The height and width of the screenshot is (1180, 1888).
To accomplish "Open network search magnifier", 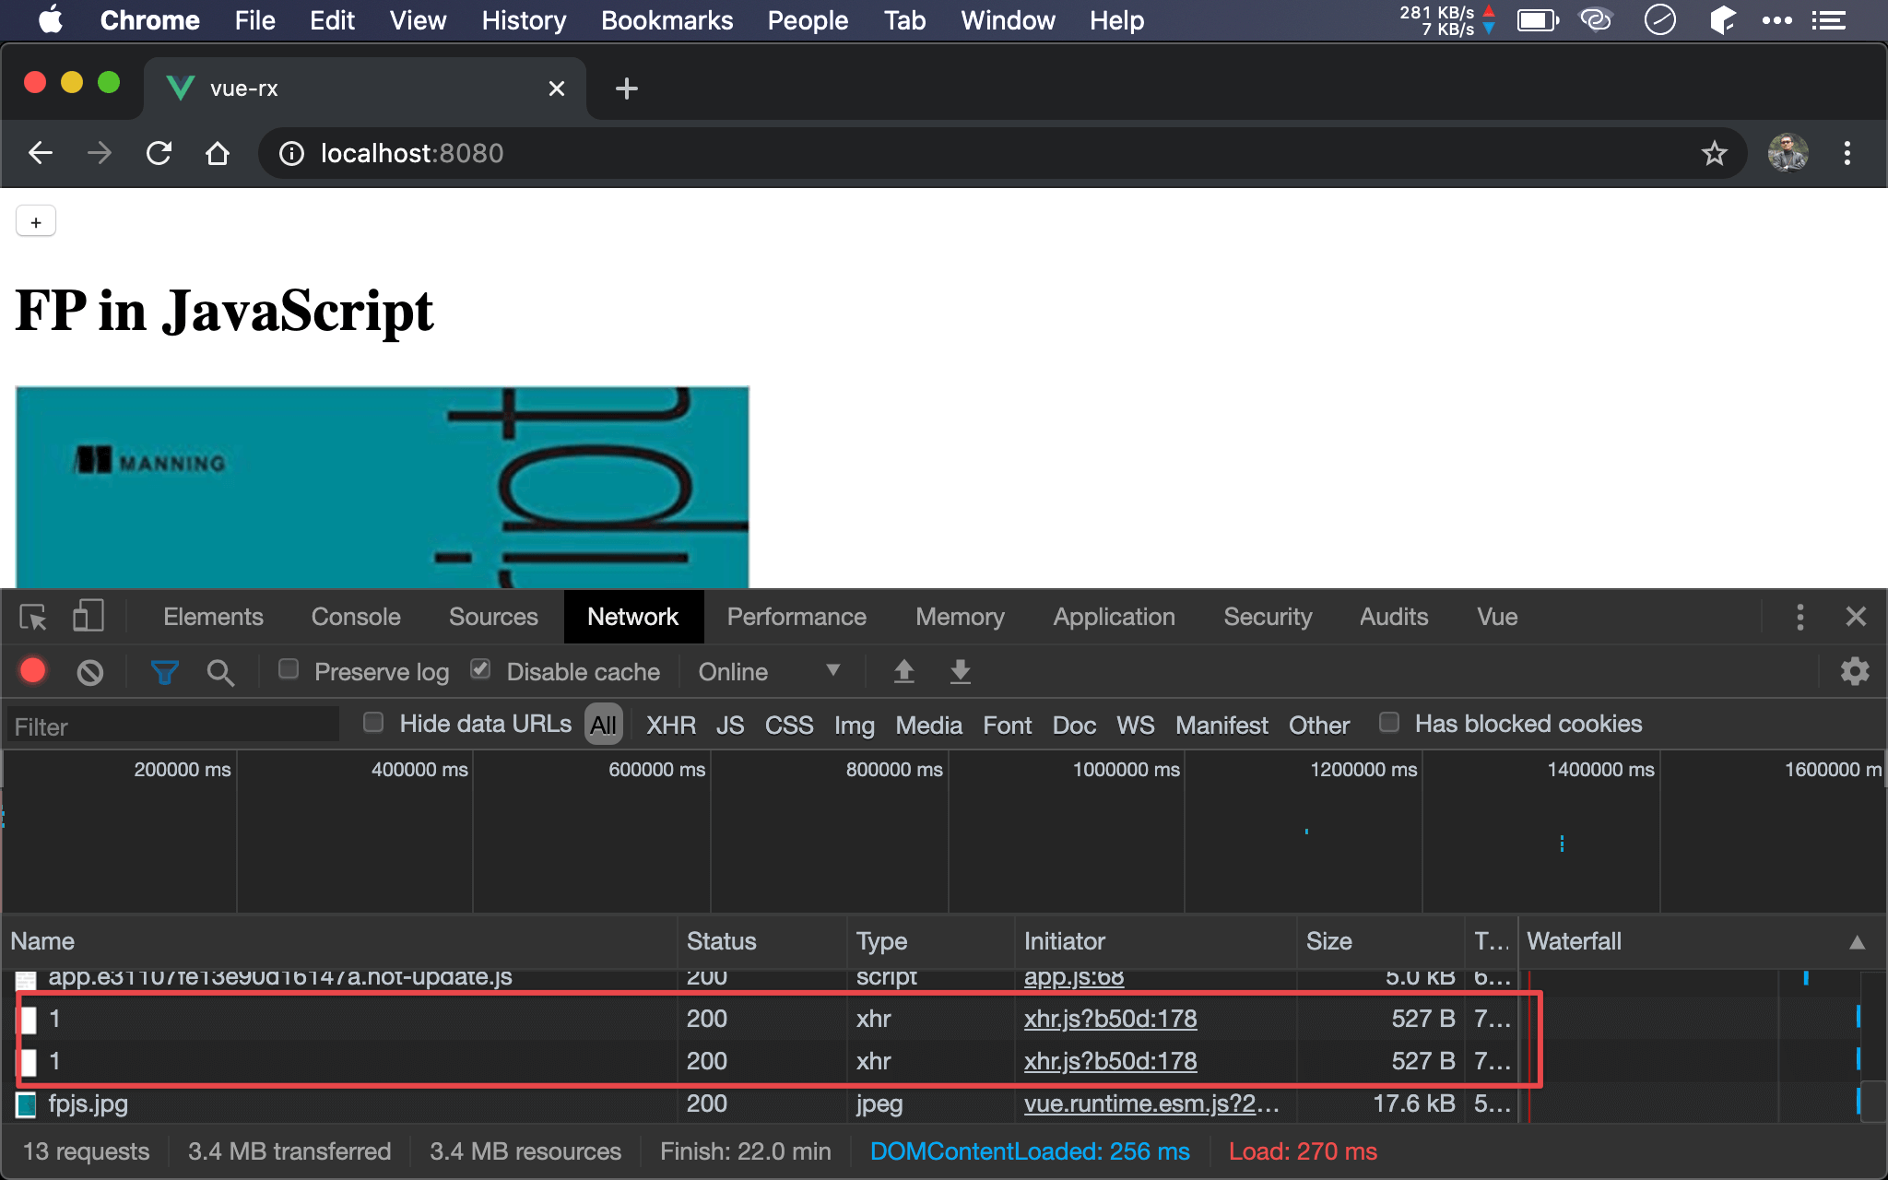I will (219, 672).
